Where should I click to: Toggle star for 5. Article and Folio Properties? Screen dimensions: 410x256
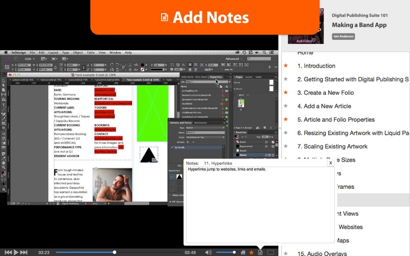tap(286, 119)
